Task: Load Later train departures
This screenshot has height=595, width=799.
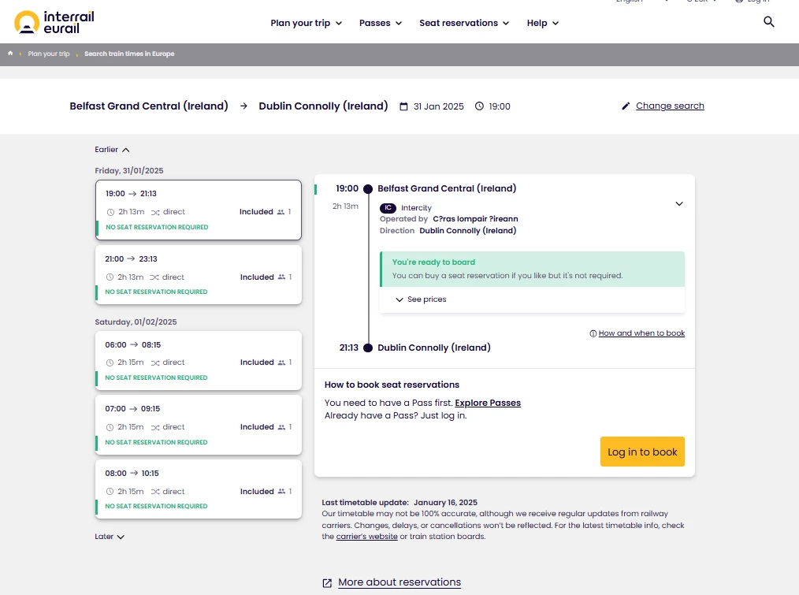Action: tap(110, 537)
